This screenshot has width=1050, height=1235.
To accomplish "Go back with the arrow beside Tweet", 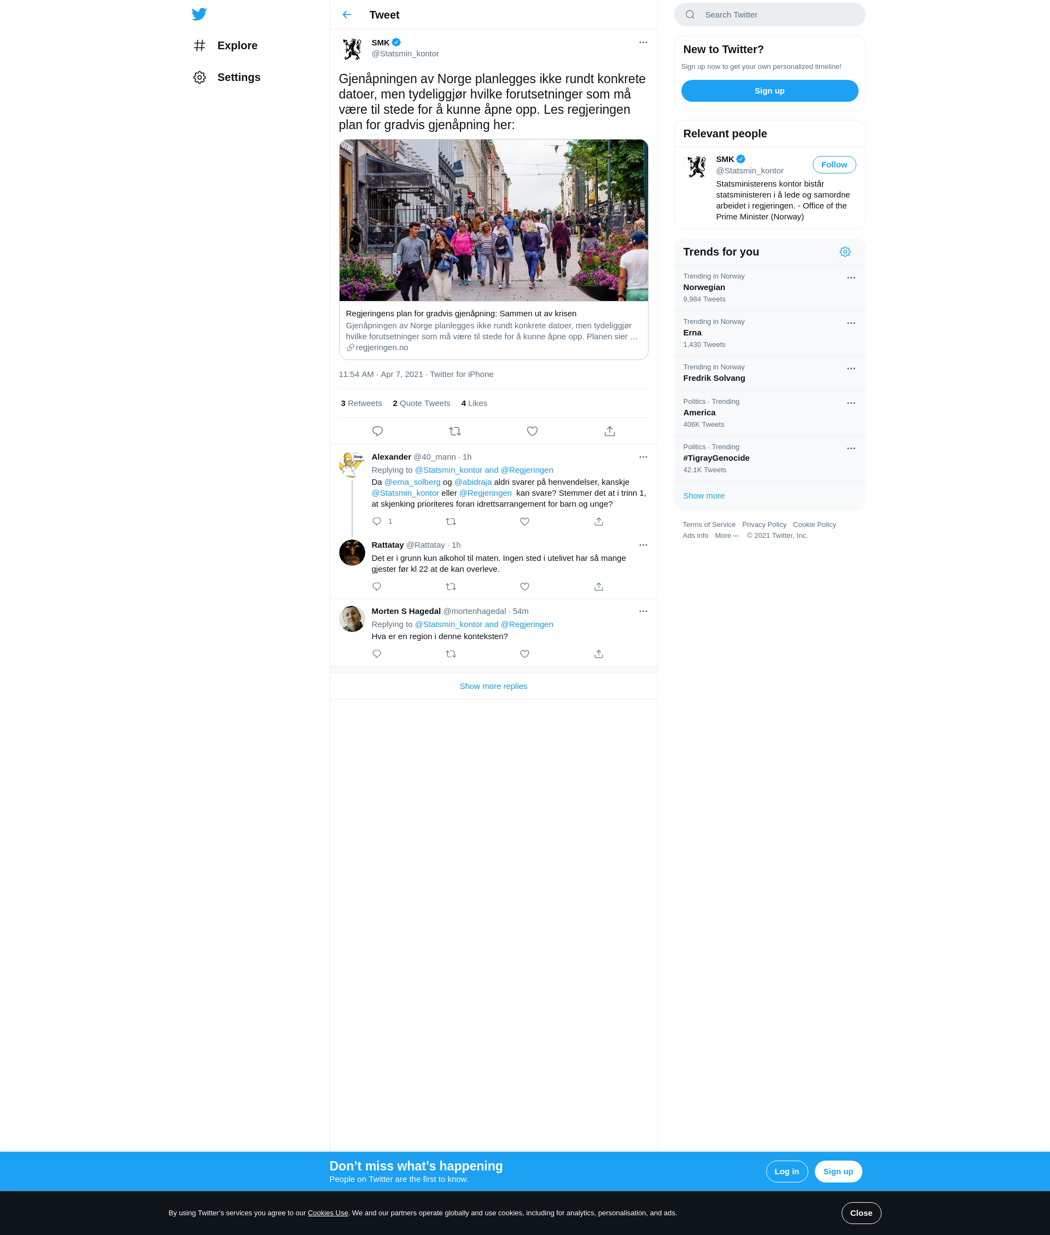I will [x=347, y=15].
